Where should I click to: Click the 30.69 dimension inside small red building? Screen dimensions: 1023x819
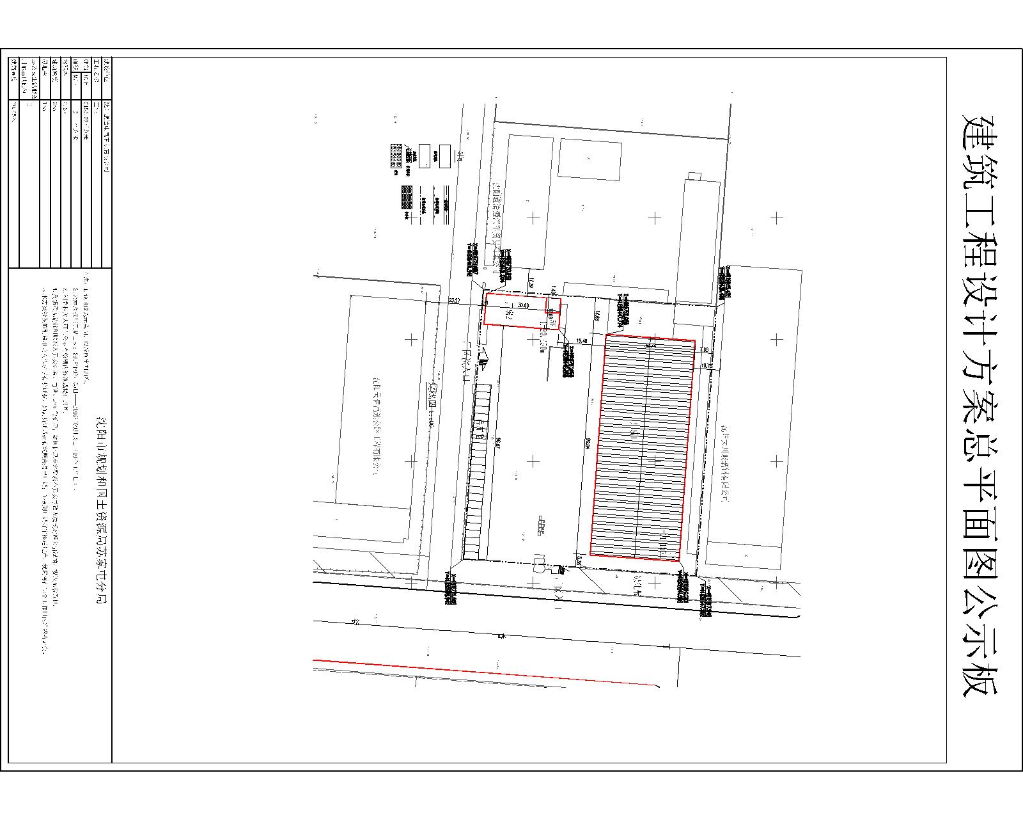[524, 305]
